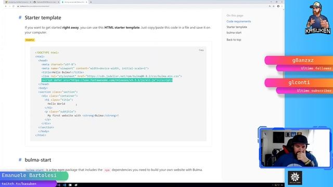
Task: Click the # anchor beside bulma-start
Action: pyautogui.click(x=20, y=159)
